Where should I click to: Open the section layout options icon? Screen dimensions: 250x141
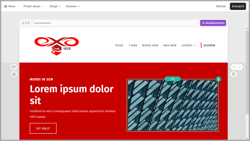[x=14, y=74]
